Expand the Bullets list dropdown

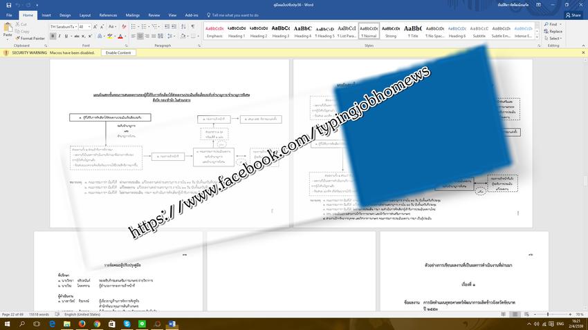tap(138, 26)
